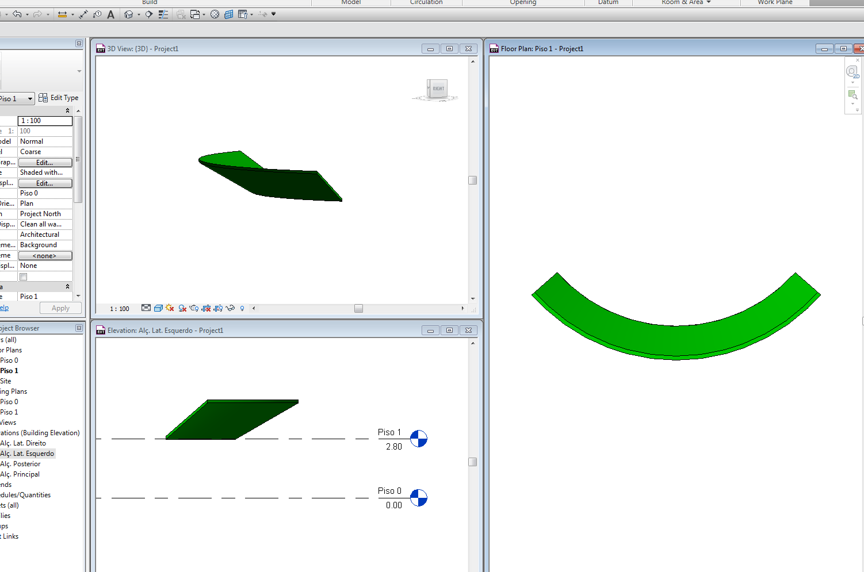Screen dimensions: 864x572
Task: Choose the Tag by Category tool
Action: (97, 14)
